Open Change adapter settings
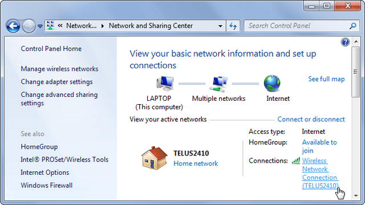 click(56, 82)
